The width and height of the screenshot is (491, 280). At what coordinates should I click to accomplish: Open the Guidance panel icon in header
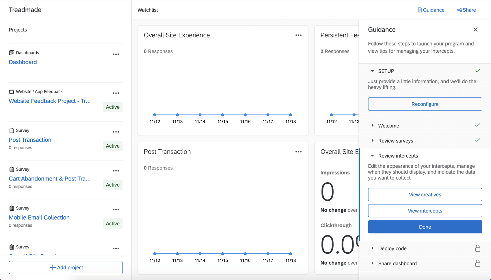click(420, 10)
